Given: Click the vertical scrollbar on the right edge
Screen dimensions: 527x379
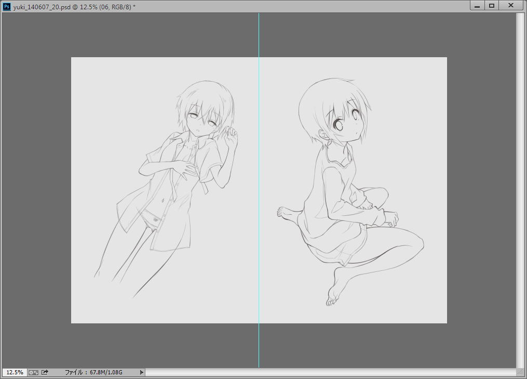Looking at the screenshot, I should tap(520, 190).
